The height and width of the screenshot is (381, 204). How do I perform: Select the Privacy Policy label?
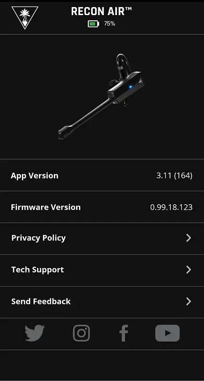pyautogui.click(x=39, y=238)
